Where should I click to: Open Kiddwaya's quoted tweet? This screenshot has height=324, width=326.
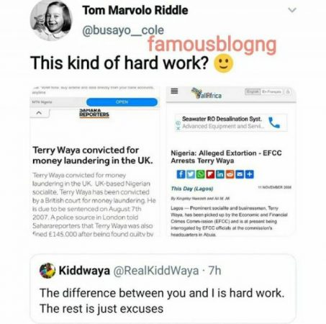[163, 289]
